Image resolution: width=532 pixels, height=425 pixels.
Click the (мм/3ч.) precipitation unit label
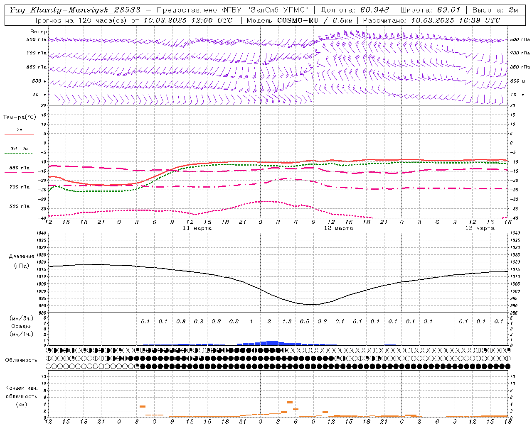coord(22,318)
